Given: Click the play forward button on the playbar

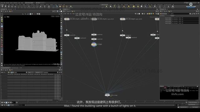Looking at the screenshot, I should pos(8,102).
